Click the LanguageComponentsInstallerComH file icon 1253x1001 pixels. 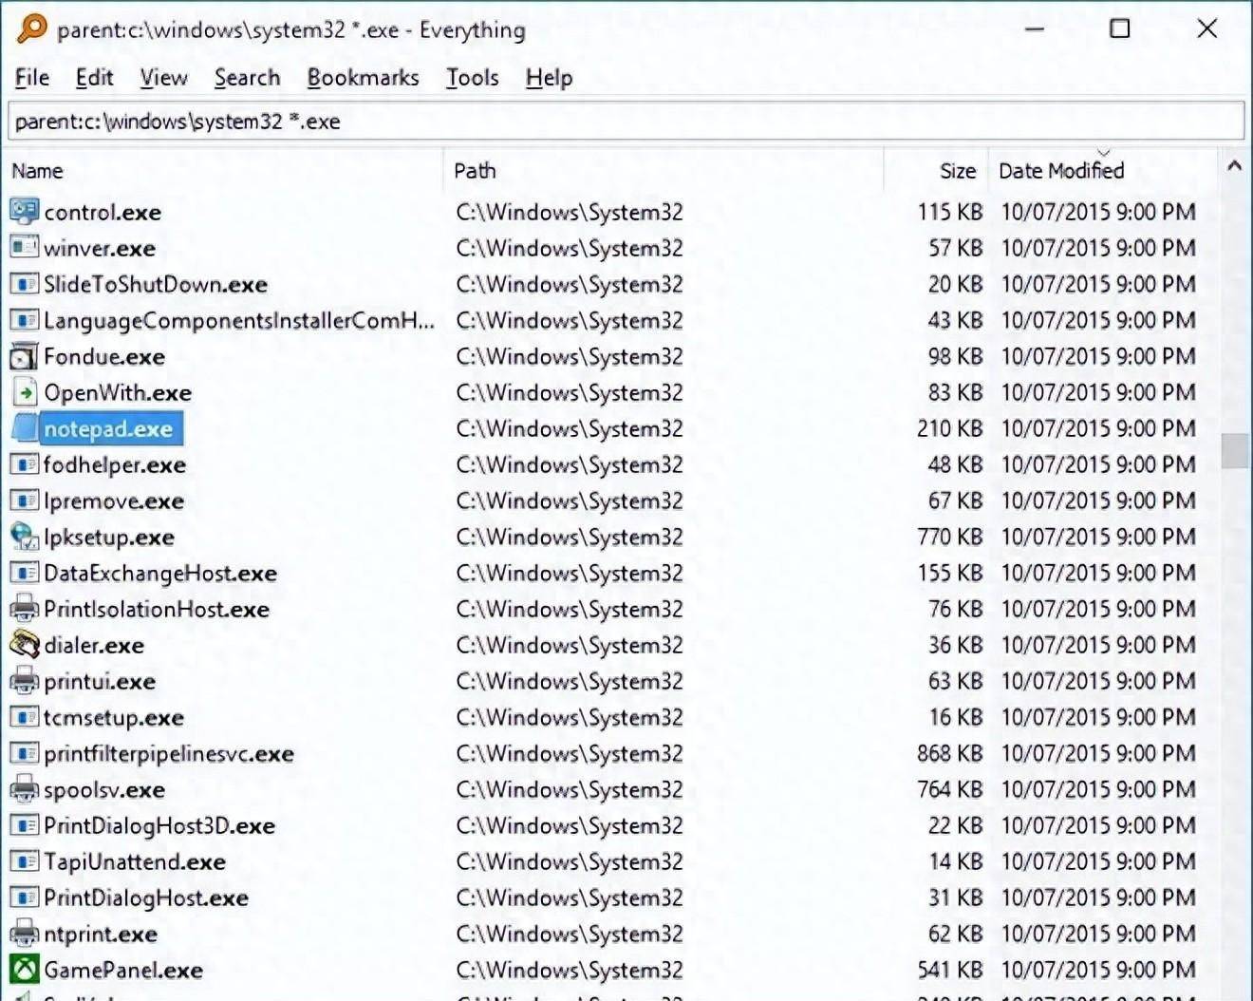click(24, 319)
